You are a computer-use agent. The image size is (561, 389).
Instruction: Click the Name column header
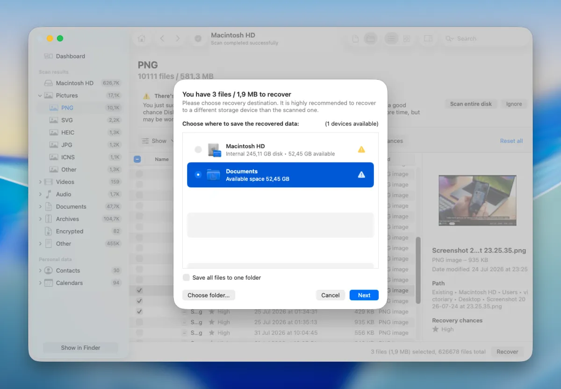162,159
